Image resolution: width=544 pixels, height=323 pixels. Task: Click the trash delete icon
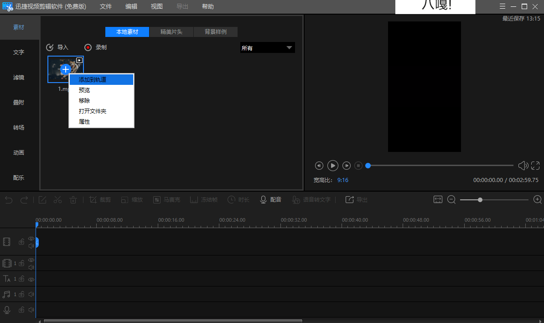73,200
